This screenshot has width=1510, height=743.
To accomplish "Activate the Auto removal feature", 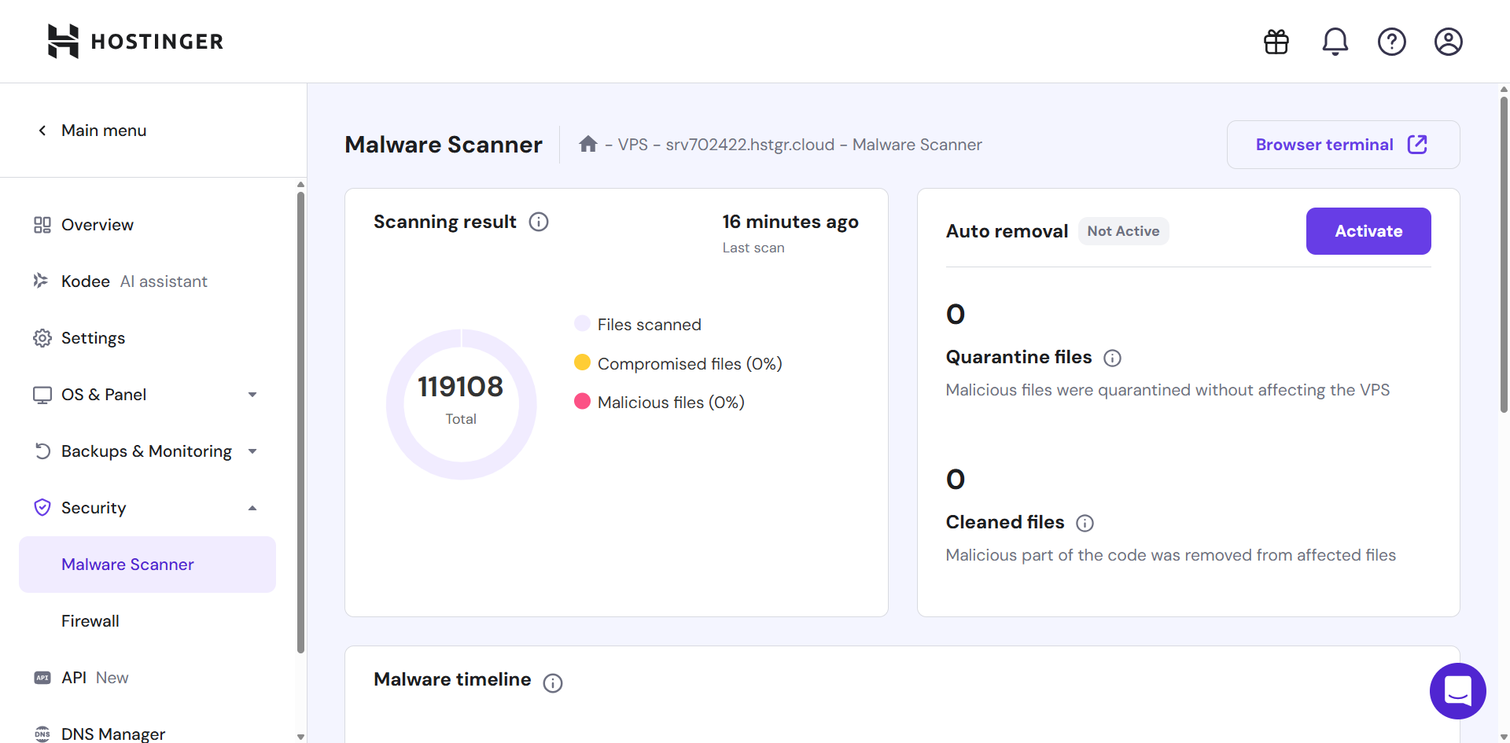I will click(x=1368, y=230).
